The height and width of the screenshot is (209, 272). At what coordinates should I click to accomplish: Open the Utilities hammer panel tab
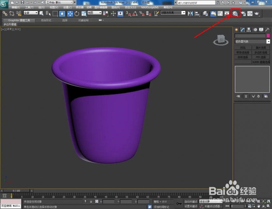pyautogui.click(x=267, y=30)
